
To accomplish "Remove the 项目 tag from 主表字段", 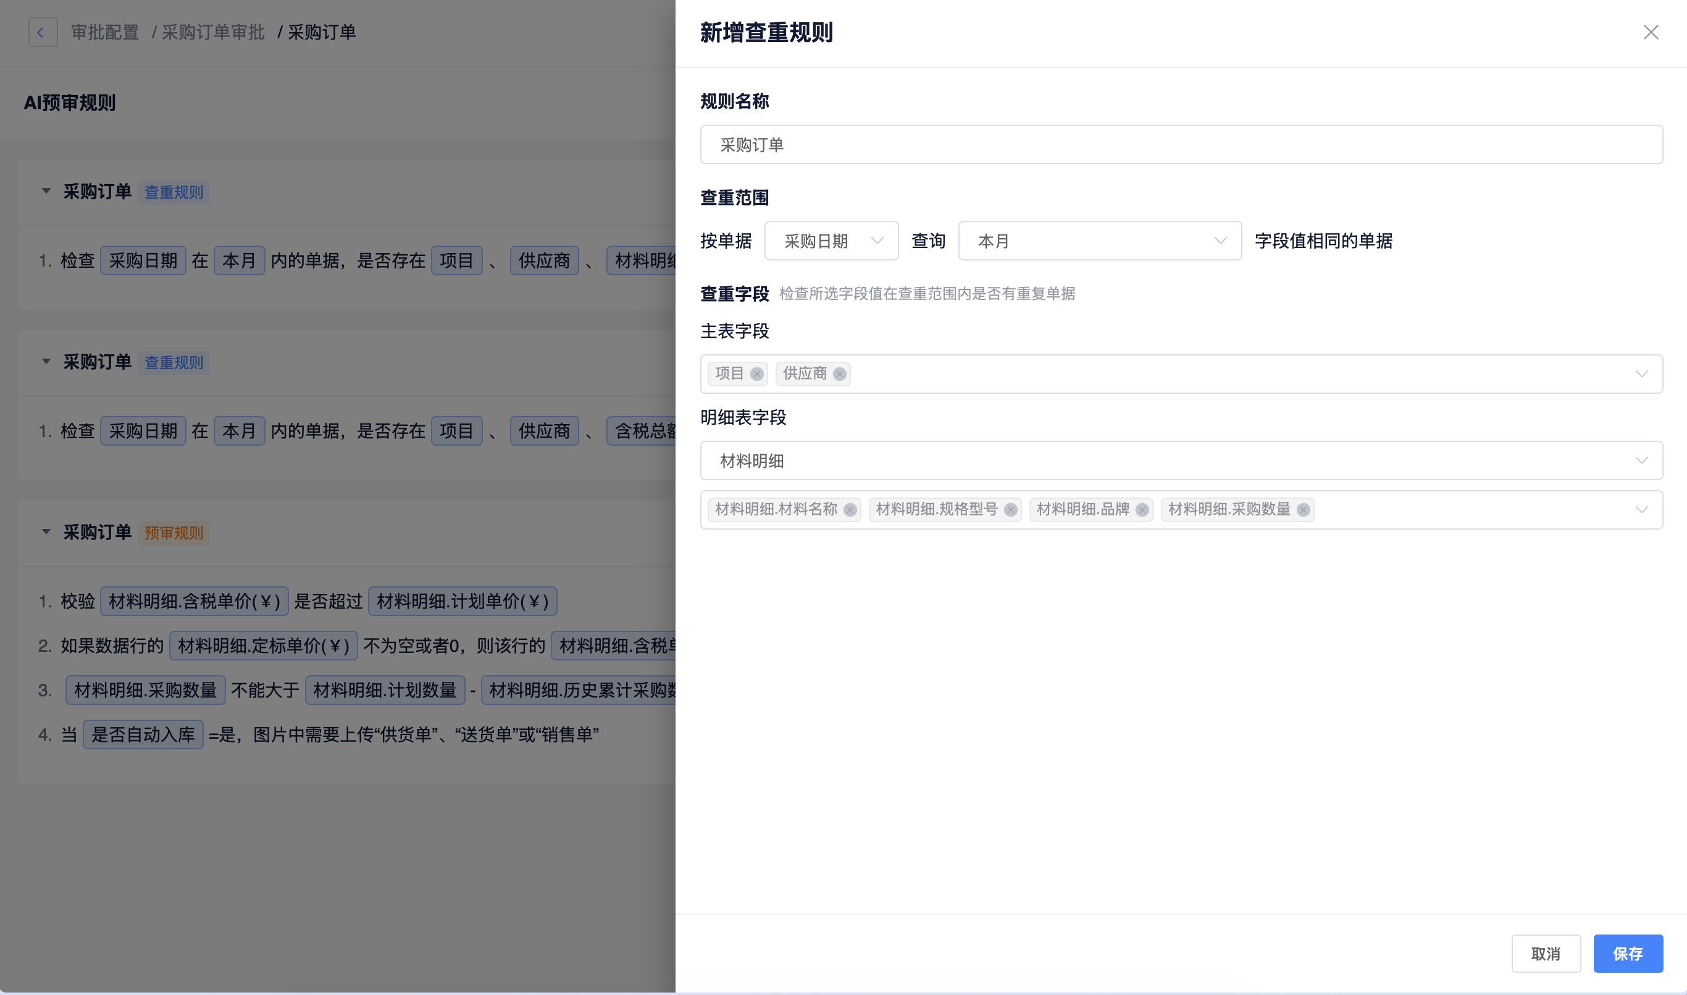I will coord(756,374).
